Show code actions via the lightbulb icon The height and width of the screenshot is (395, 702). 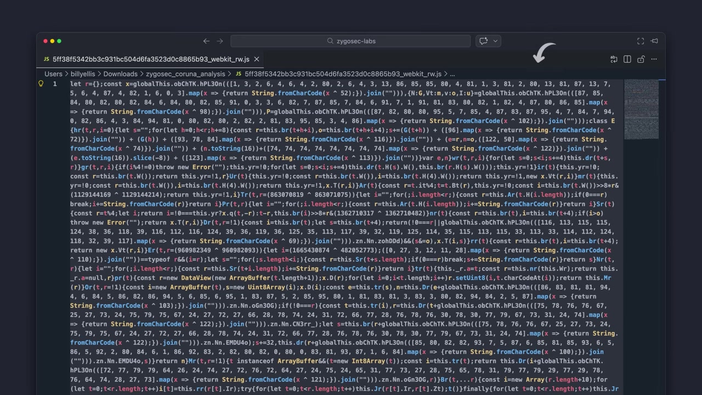click(41, 84)
